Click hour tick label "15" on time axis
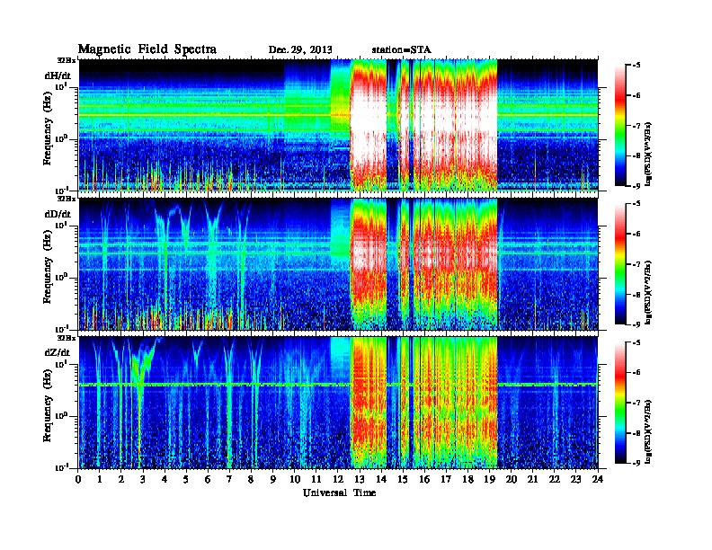 403,479
